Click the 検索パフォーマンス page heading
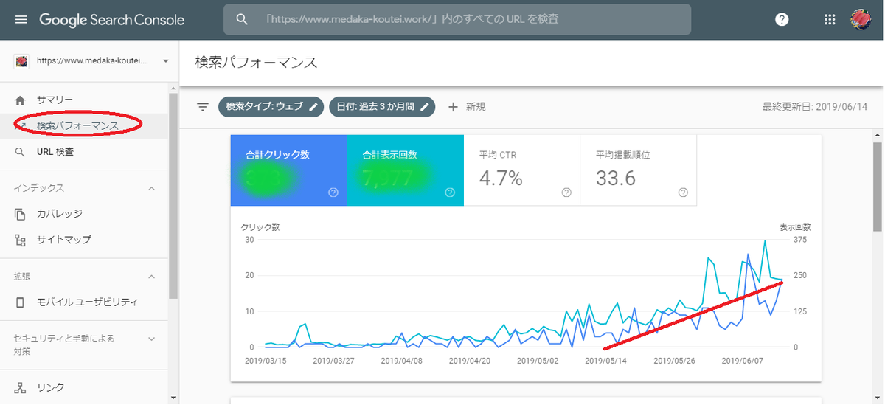This screenshot has height=405, width=885. (x=257, y=62)
